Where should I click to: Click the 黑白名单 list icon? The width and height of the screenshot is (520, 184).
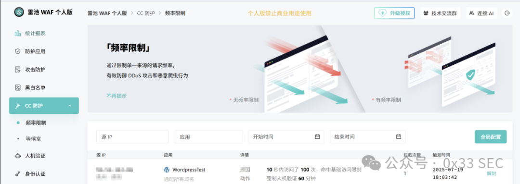18,88
